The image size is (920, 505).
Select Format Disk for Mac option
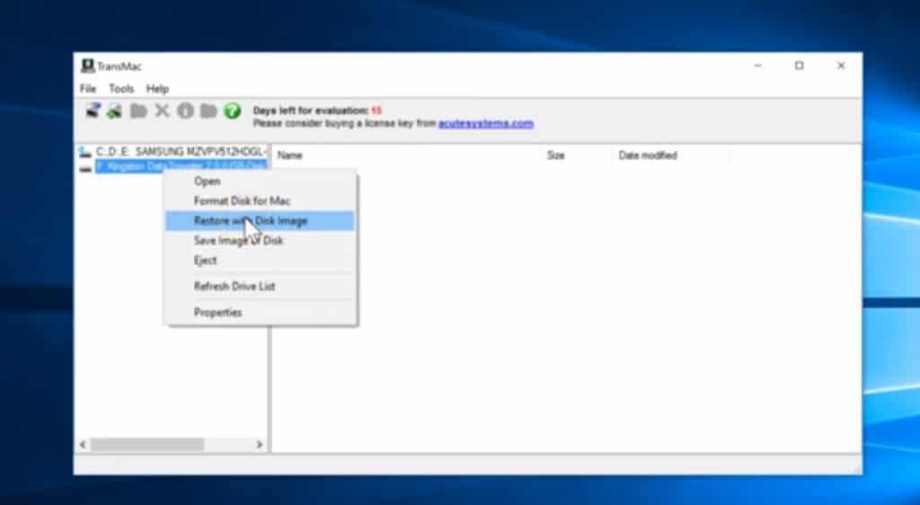242,200
